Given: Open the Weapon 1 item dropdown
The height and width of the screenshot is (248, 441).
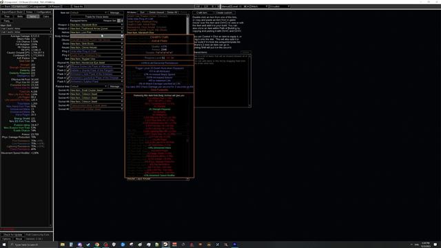Looking at the screenshot, I should pyautogui.click(x=96, y=25).
